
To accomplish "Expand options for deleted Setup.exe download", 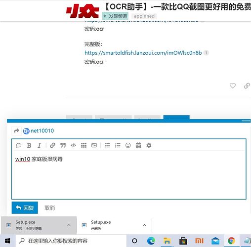I will [144, 225].
